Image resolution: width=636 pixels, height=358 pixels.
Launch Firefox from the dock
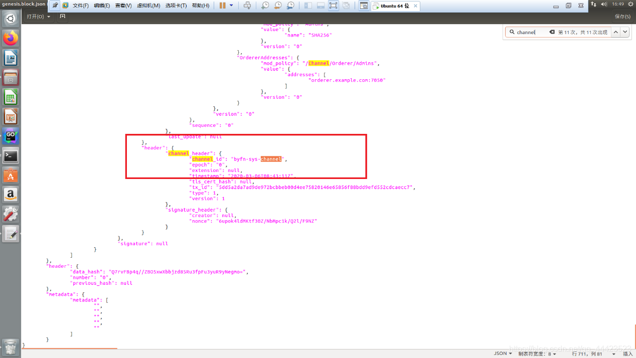click(x=11, y=38)
